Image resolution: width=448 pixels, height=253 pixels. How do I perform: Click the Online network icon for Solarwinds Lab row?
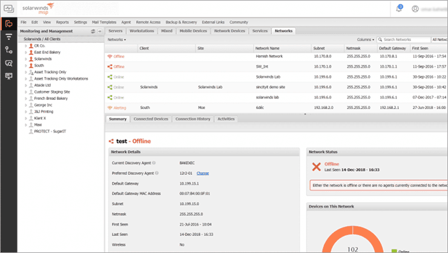110,77
